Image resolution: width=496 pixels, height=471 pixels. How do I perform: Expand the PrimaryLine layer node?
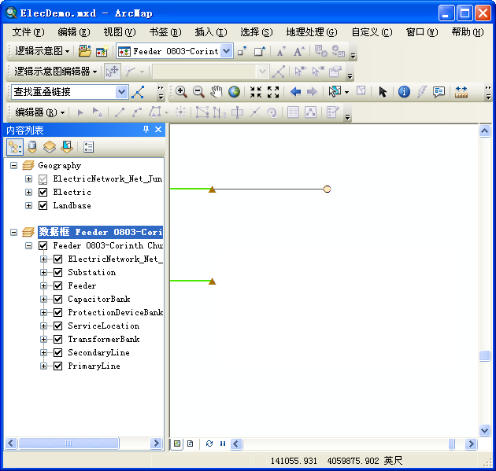click(x=44, y=366)
